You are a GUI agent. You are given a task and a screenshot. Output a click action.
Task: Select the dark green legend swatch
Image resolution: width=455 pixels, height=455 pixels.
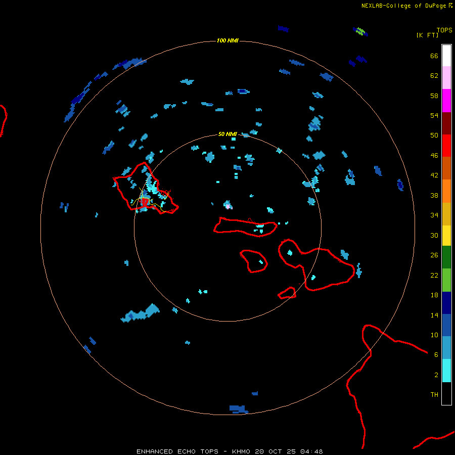coord(446,257)
